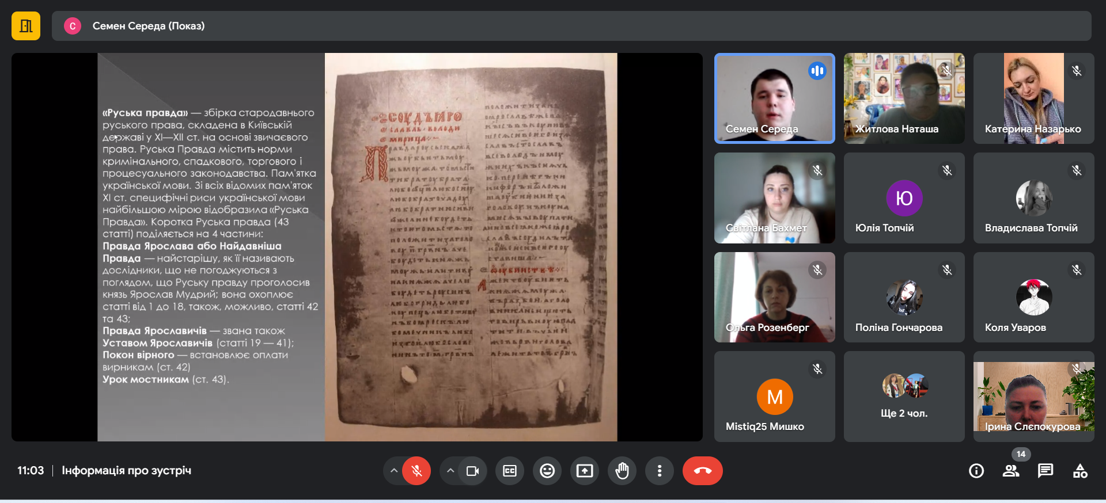Toggle the camera on or off
1106x503 pixels.
pos(472,471)
